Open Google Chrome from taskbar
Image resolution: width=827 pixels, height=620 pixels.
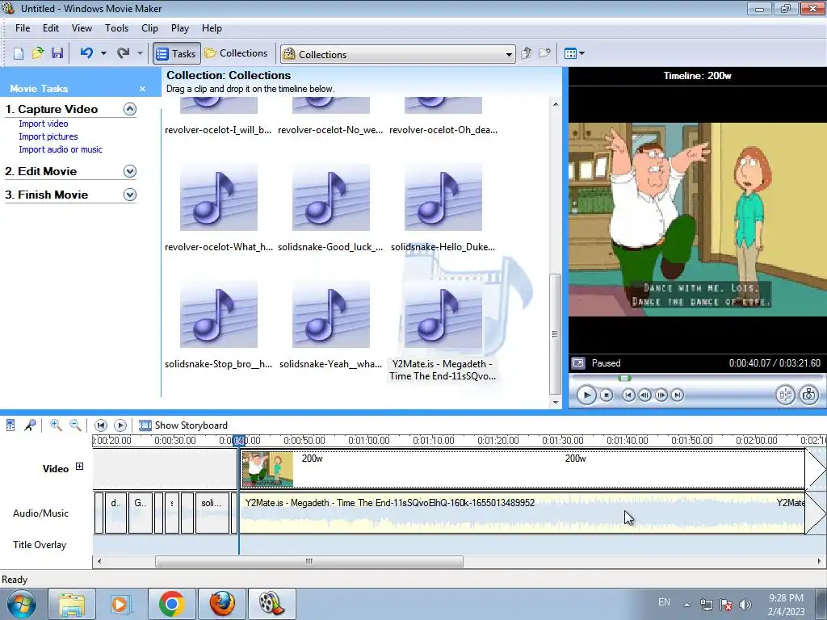(x=171, y=604)
